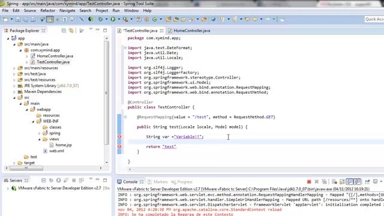This screenshot has width=384, height=216.
Task: Select home.jsp in the views folder
Action: (64, 145)
